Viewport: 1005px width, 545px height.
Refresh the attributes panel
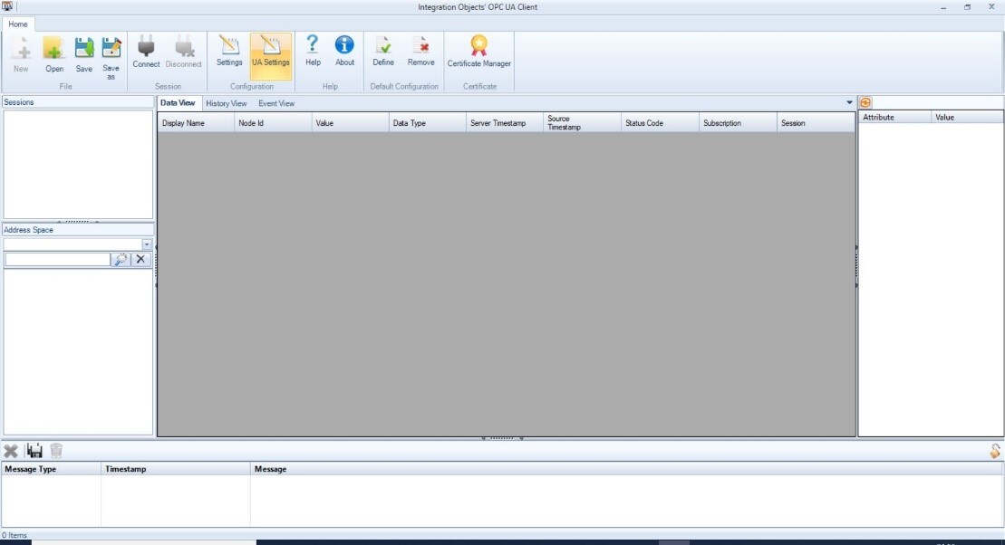pyautogui.click(x=865, y=103)
